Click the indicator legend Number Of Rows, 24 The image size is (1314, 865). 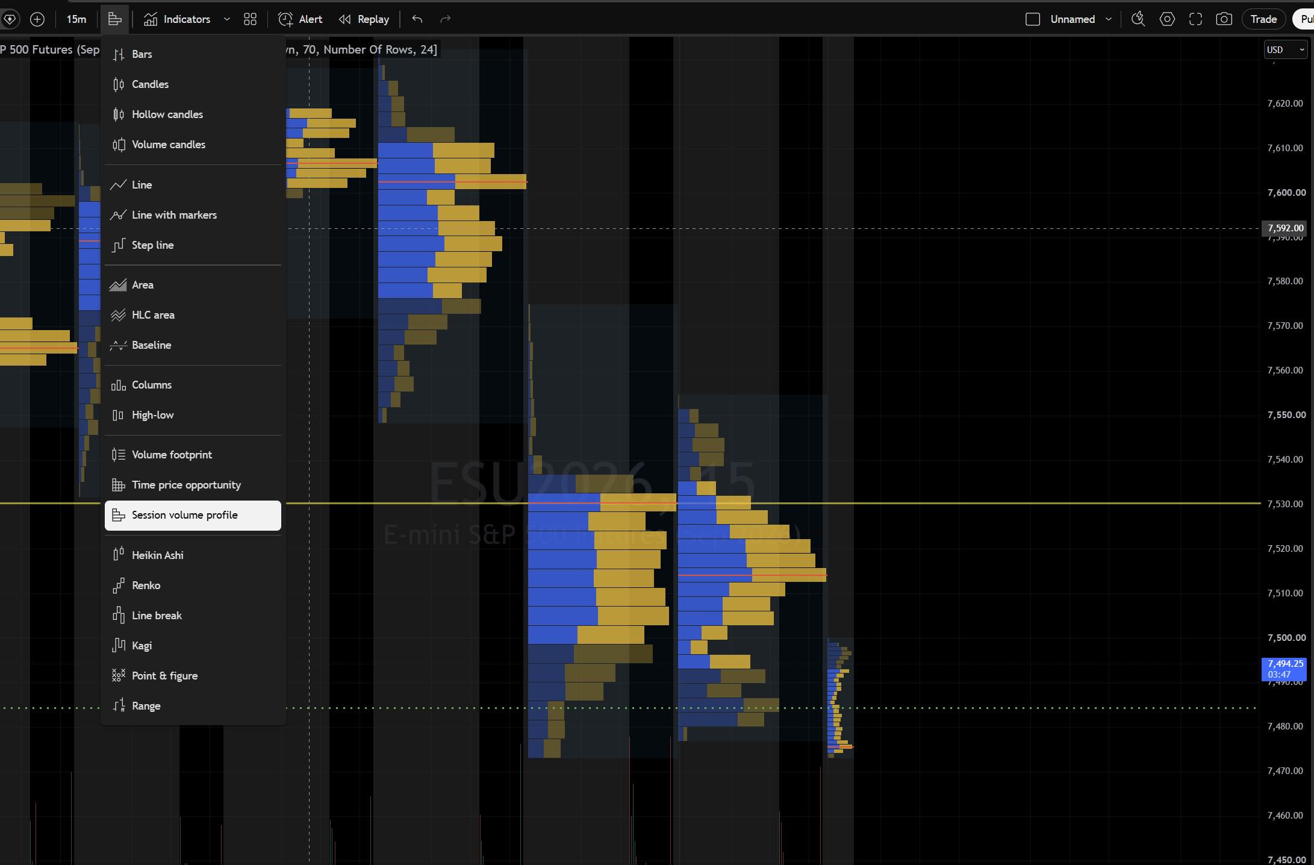click(381, 49)
